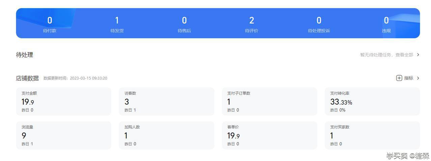The height and width of the screenshot is (161, 431).
Task: Open 暂无待处理任务，查看全部 link
Action: (386, 54)
